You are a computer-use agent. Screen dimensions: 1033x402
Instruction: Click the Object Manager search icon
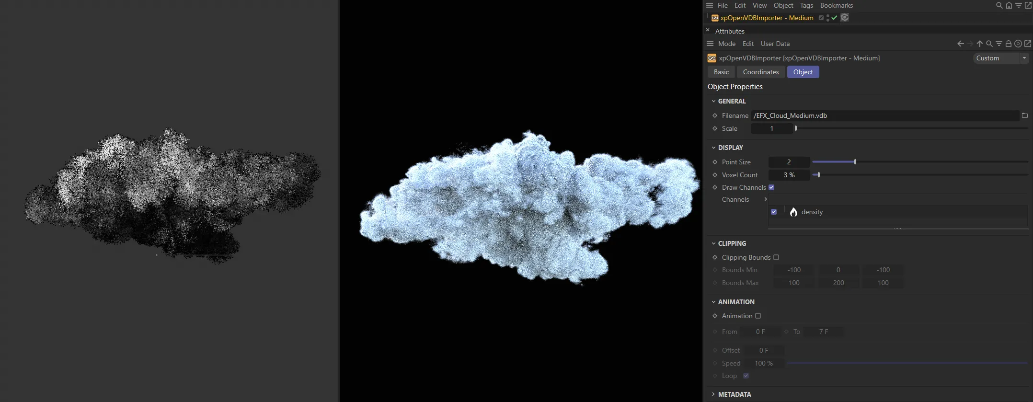(999, 5)
